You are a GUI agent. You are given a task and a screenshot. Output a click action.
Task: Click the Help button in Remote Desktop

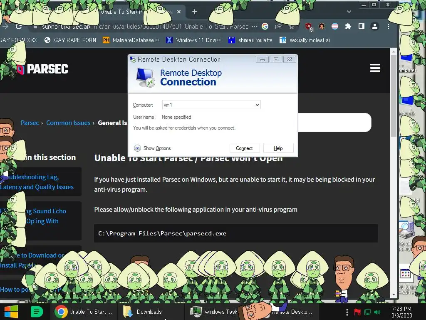pyautogui.click(x=278, y=148)
